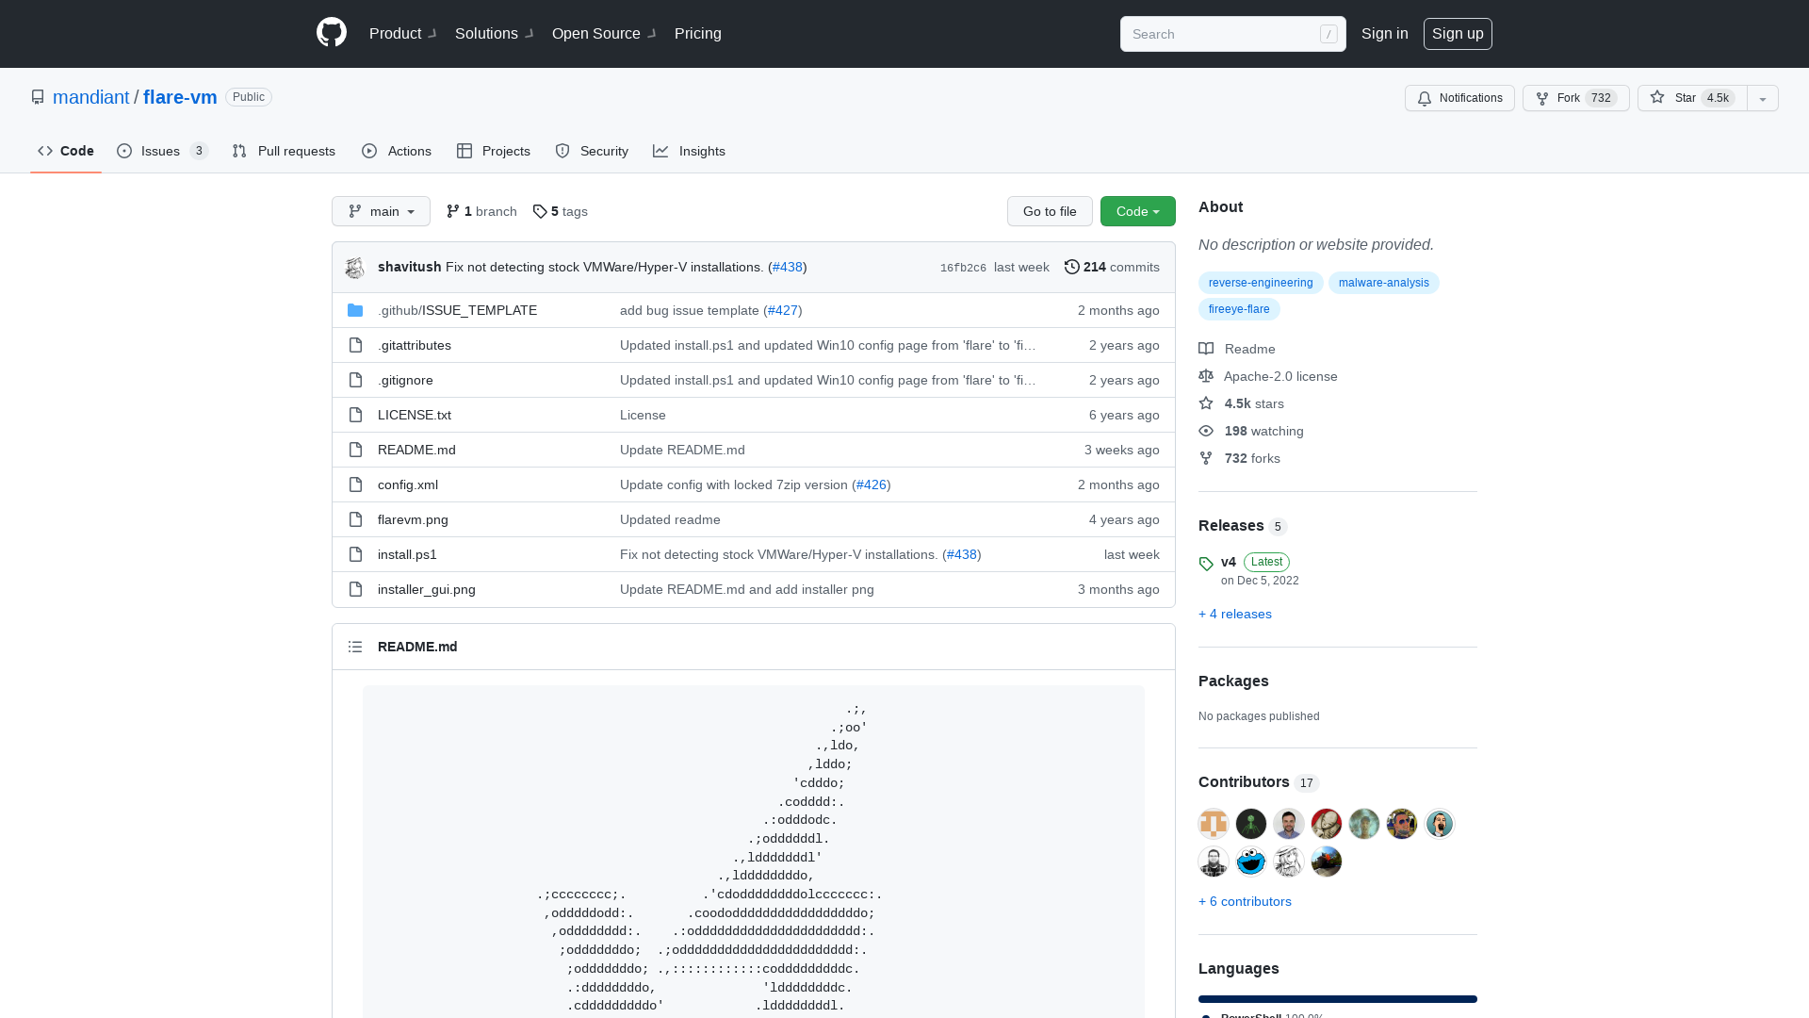Image resolution: width=1809 pixels, height=1018 pixels.
Task: Click the malware-analysis topic tag
Action: coord(1384,283)
